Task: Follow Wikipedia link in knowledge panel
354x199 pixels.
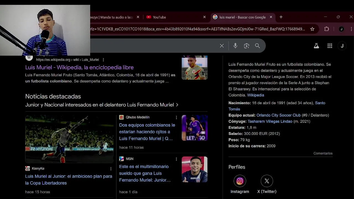Action: 256,95
